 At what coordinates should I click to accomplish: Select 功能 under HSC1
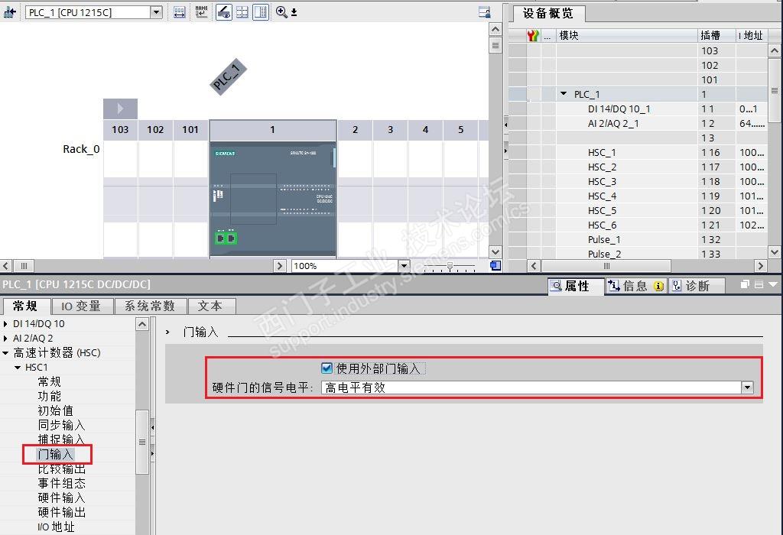coord(50,396)
